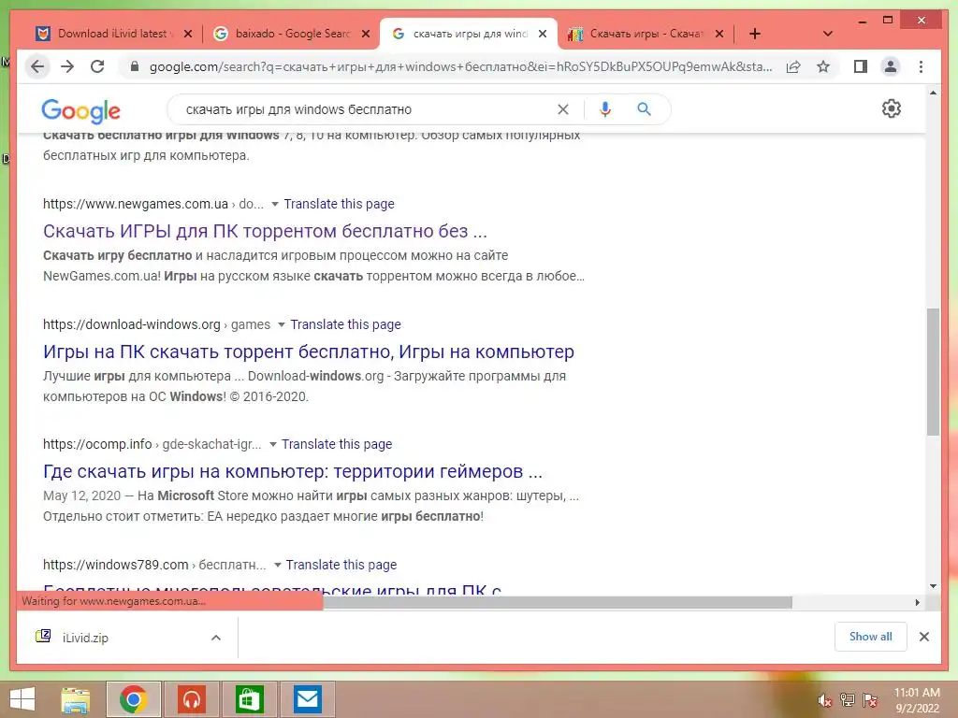Click the https://windows789.com URL text

115,565
